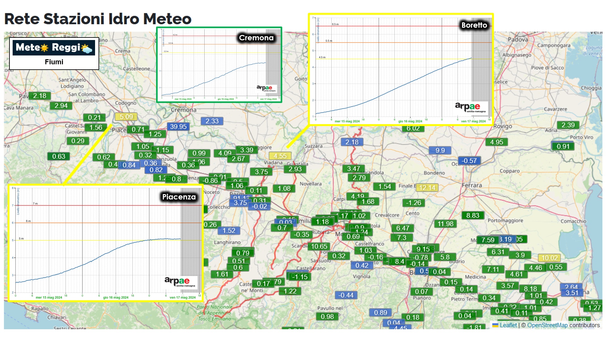Click the green 2.39 station marker
Screen dimensions: 606x340
(568, 125)
